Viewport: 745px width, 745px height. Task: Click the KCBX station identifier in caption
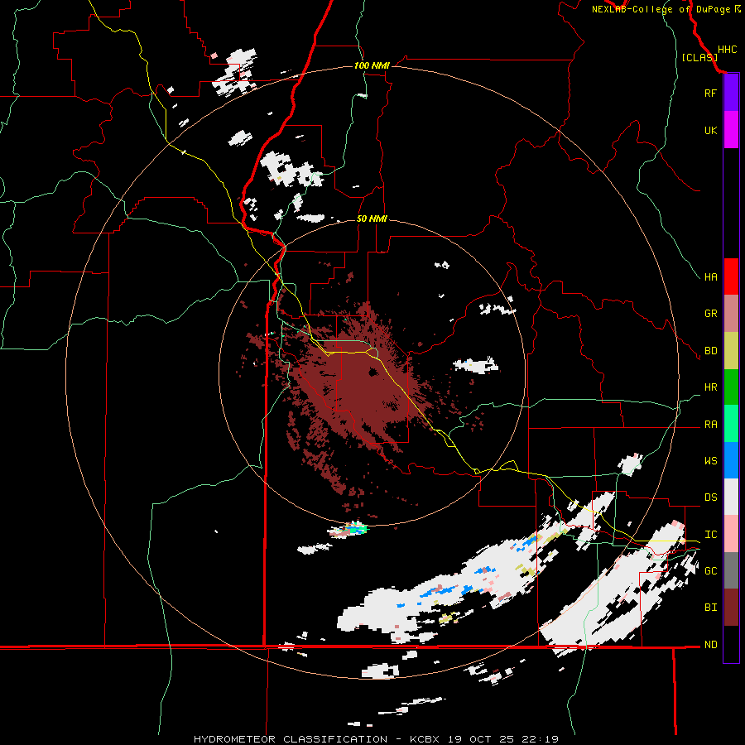[x=426, y=739]
